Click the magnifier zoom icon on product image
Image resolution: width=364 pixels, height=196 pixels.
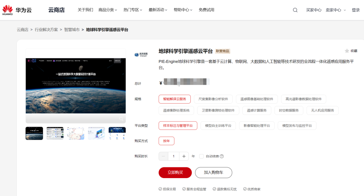coord(121,119)
